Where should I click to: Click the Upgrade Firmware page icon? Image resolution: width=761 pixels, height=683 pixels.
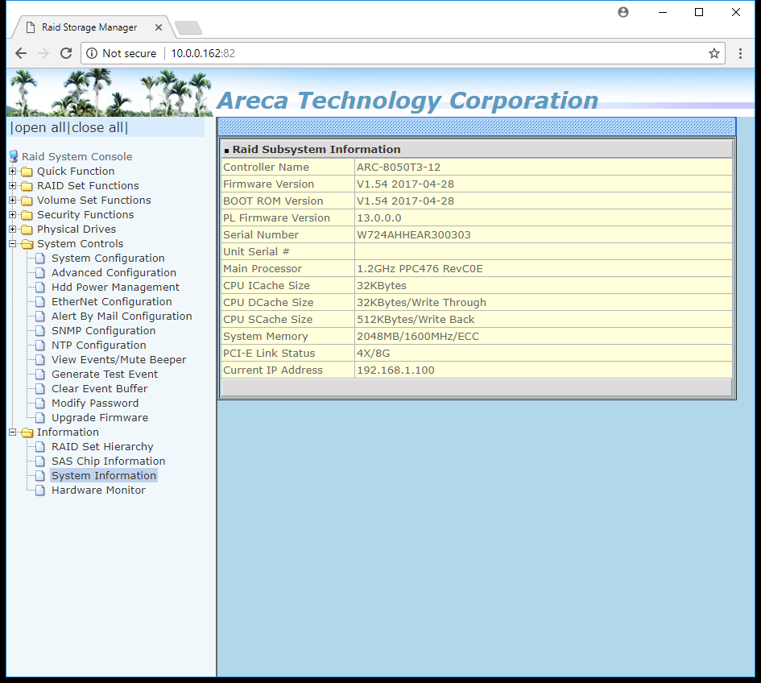(41, 418)
